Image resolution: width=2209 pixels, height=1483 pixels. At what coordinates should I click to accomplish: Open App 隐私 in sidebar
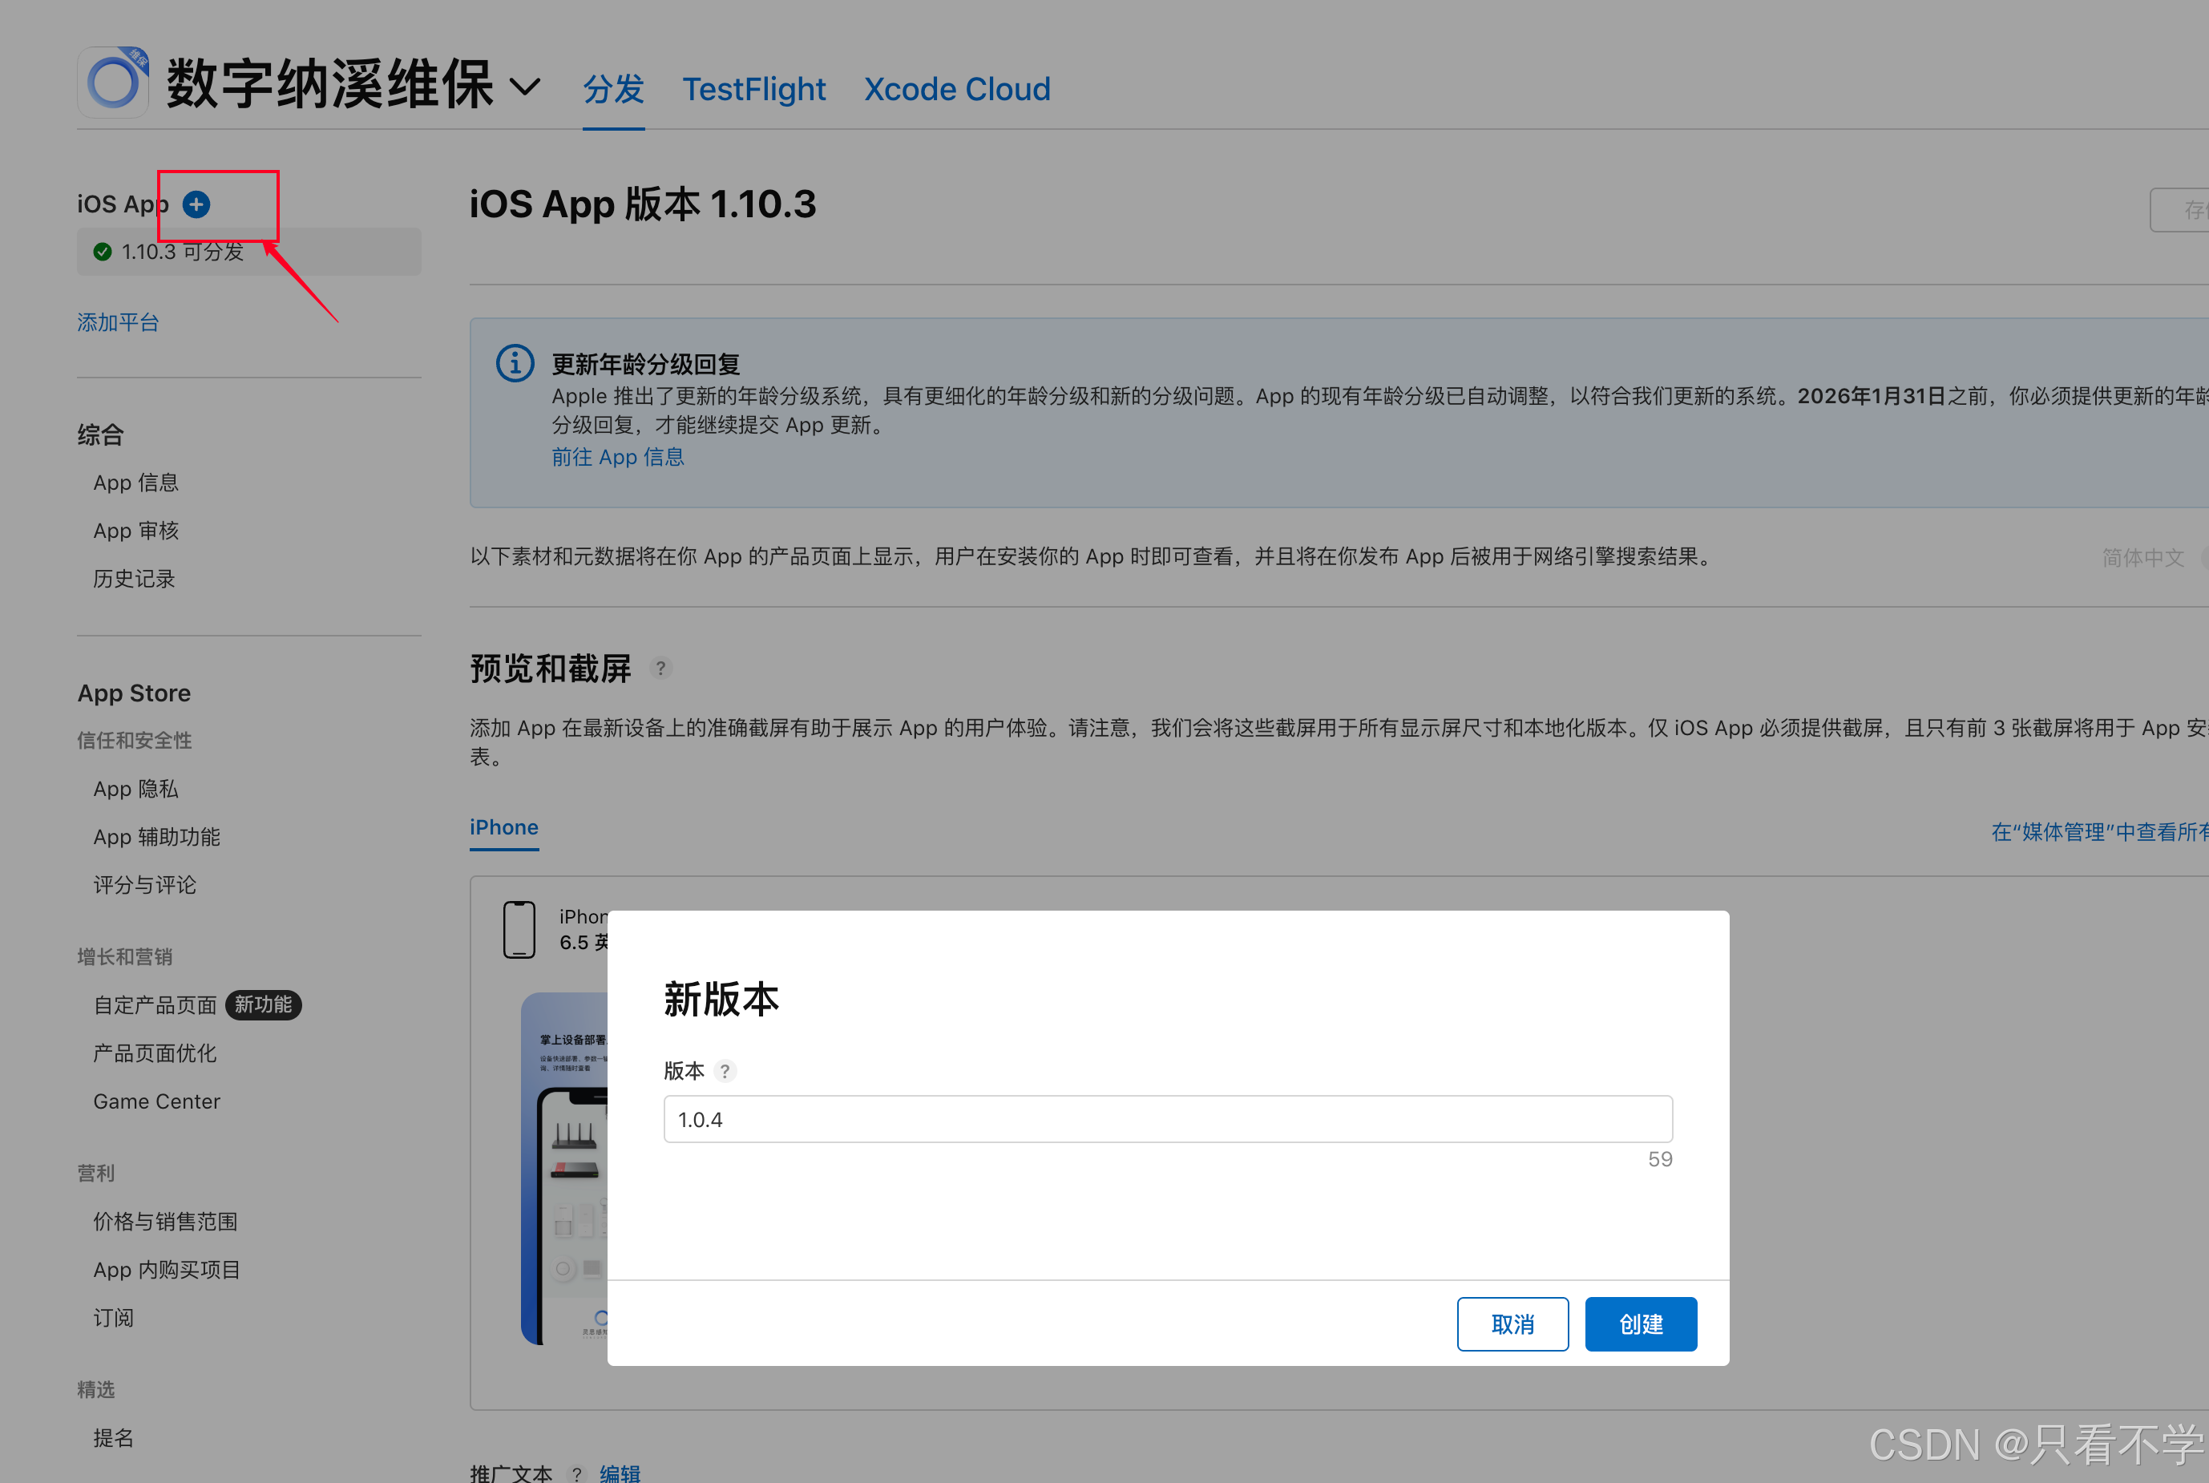click(x=136, y=789)
